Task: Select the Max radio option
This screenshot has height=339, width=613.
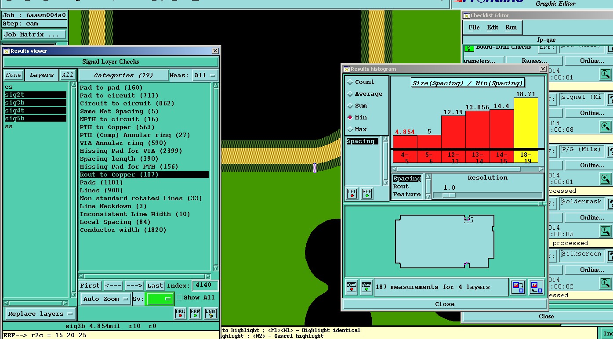Action: [x=350, y=130]
